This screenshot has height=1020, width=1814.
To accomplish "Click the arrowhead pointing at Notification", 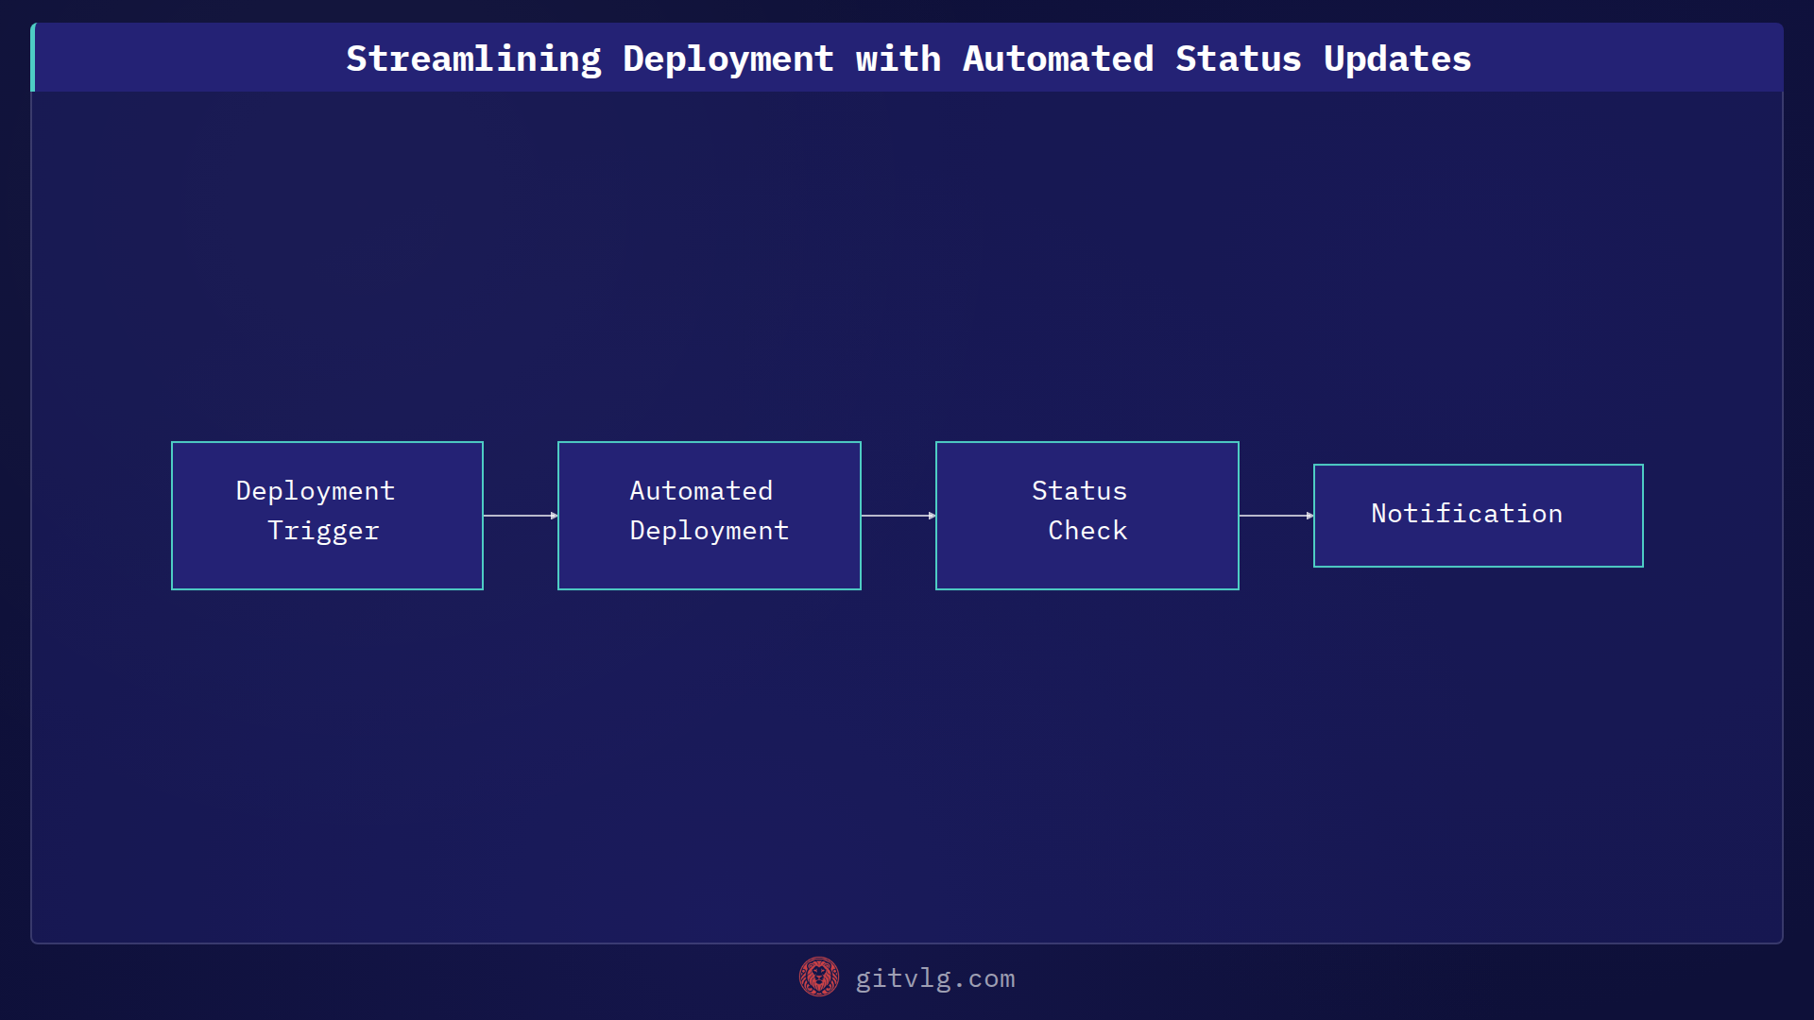I will point(1308,516).
